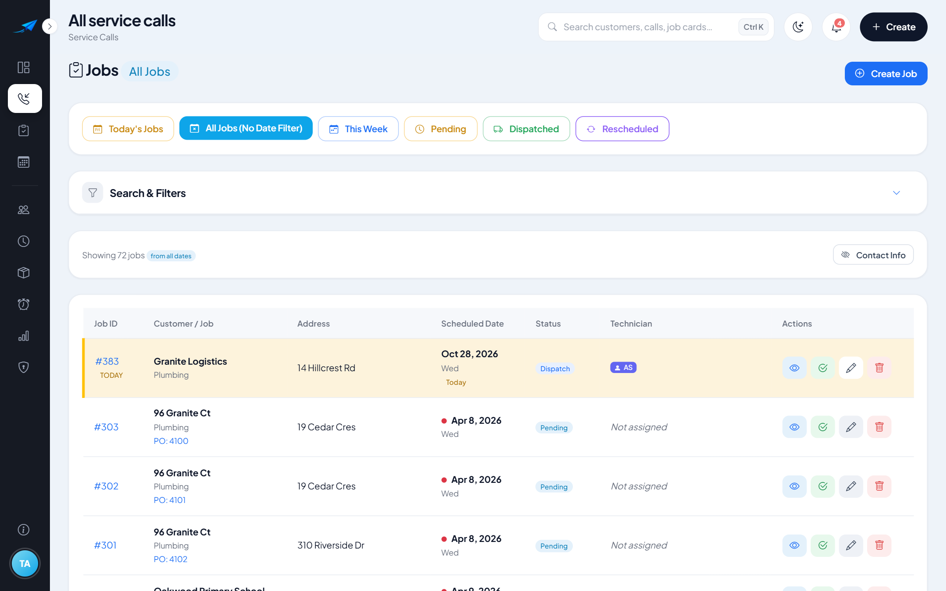Toggle dark mode moon icon
This screenshot has height=591, width=946.
tap(798, 27)
